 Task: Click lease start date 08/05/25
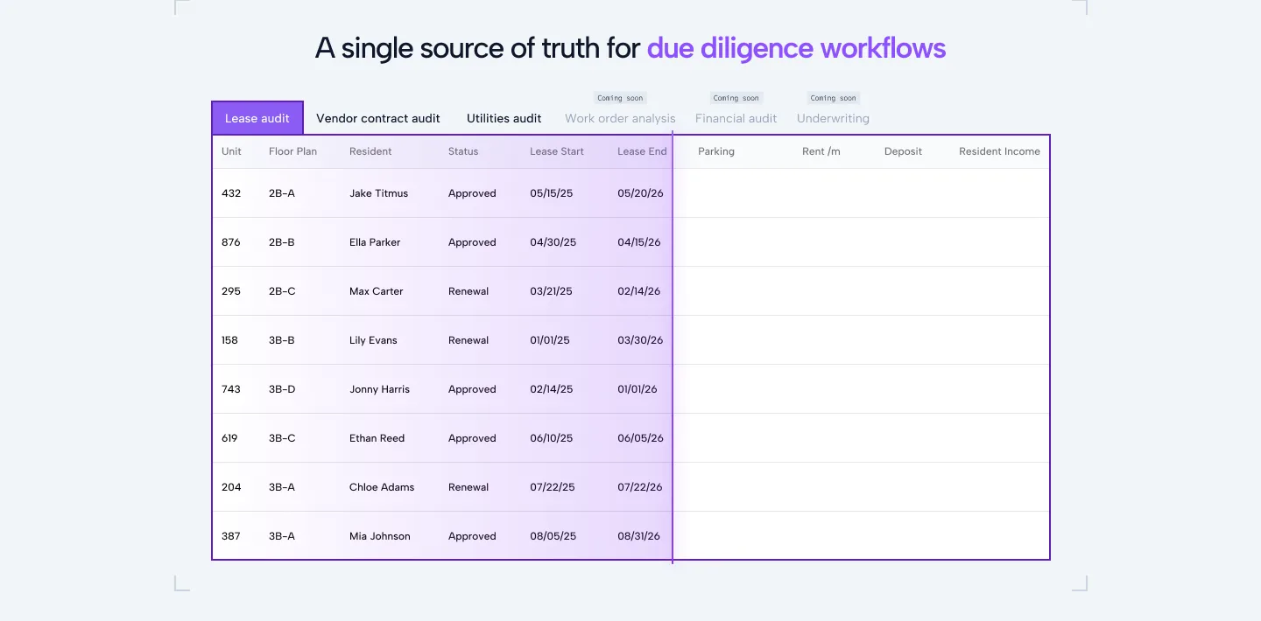553,536
